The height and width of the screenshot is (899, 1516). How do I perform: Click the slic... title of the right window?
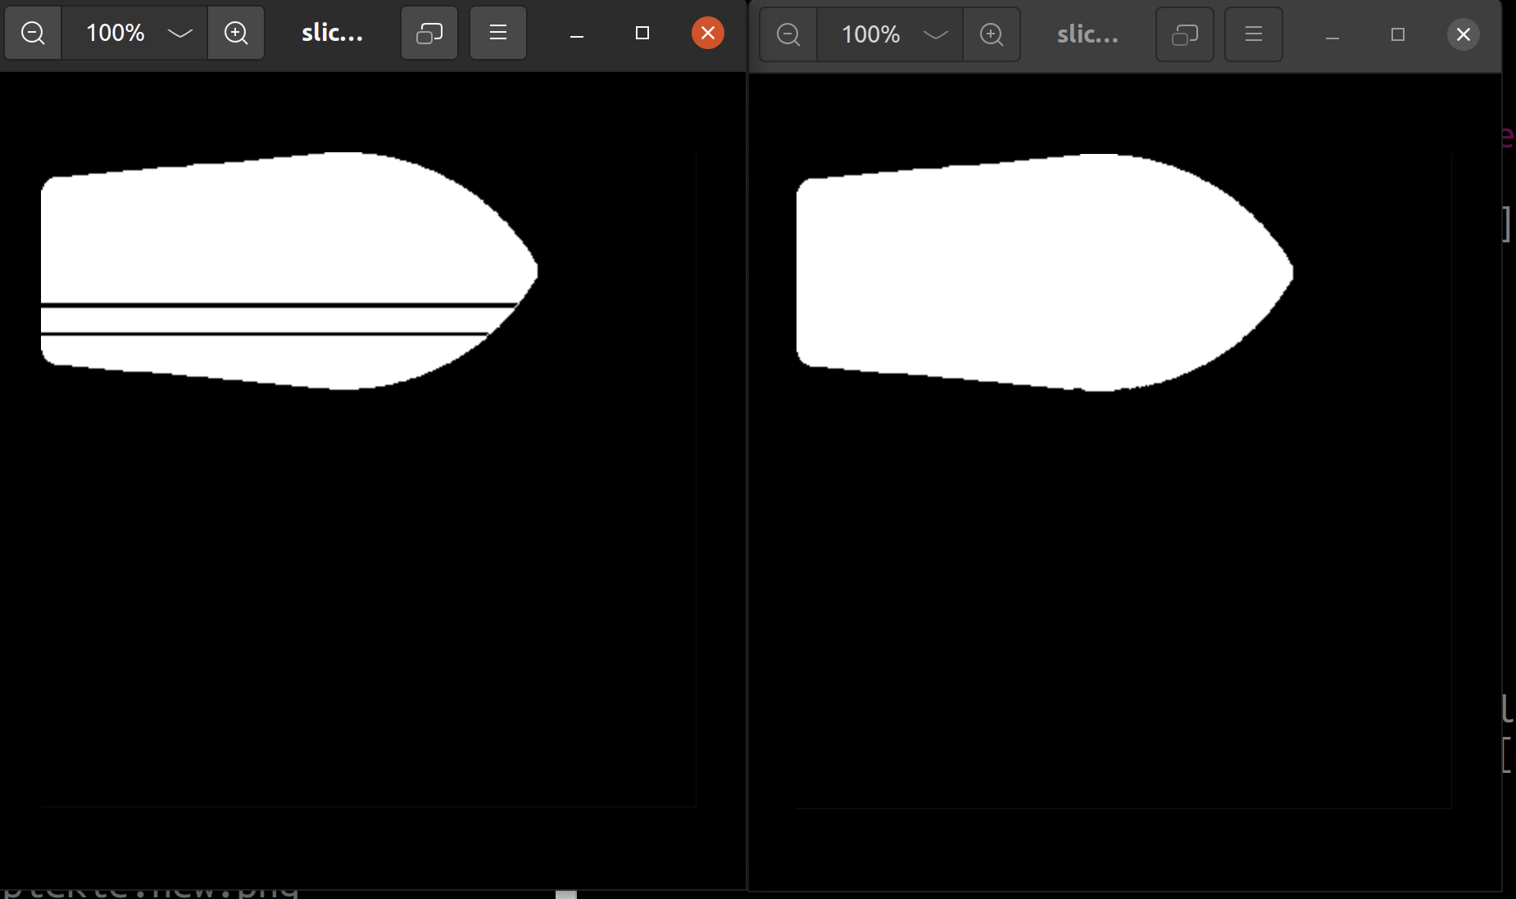pyautogui.click(x=1087, y=34)
